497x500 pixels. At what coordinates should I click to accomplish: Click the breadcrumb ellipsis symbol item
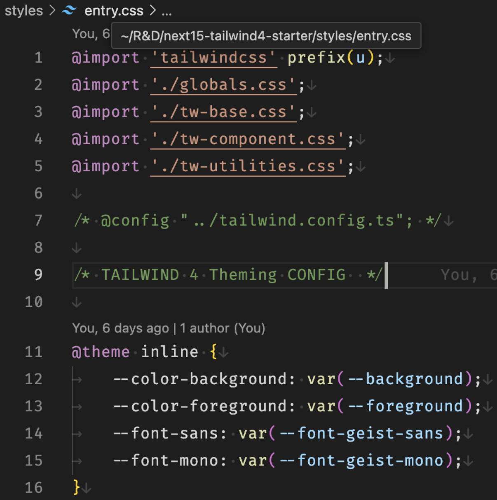166,11
